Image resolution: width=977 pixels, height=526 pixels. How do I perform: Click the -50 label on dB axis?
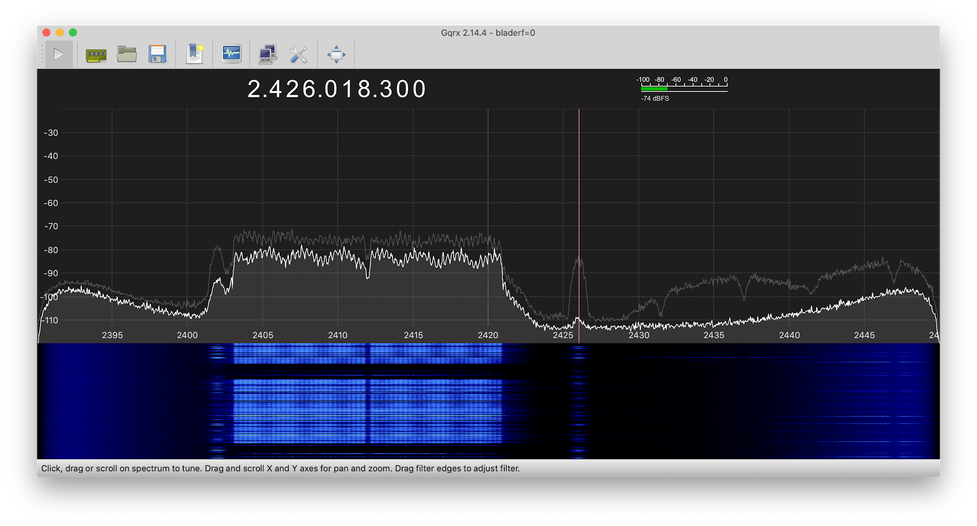point(51,180)
